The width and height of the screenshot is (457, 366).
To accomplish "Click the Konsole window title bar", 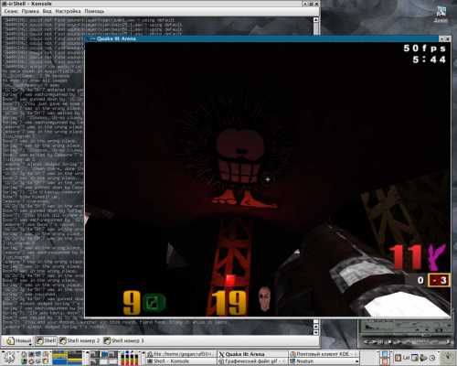I will coord(153,4).
